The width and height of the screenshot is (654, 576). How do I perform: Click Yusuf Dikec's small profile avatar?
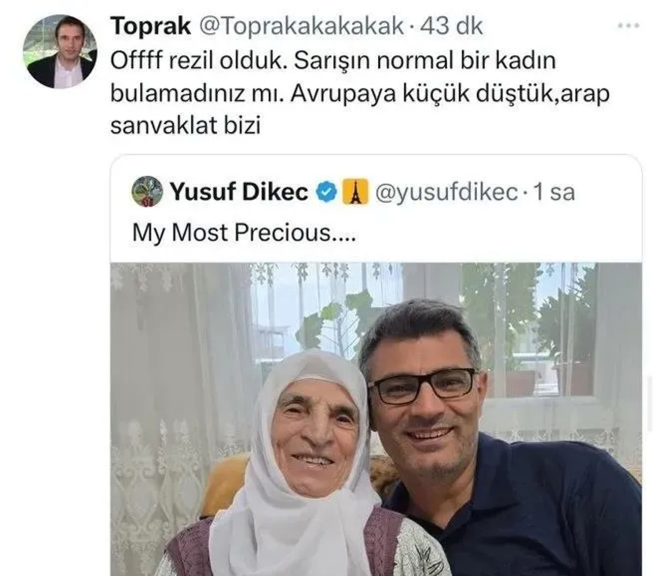point(147,191)
